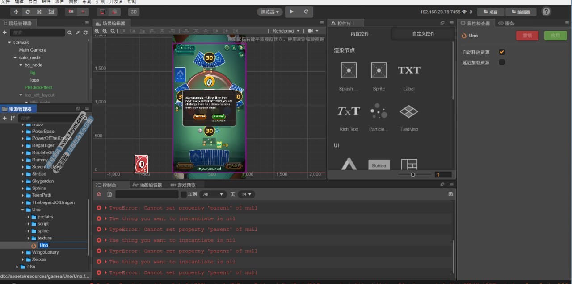
Task: Click the red 撤销 revert button
Action: pyautogui.click(x=527, y=36)
